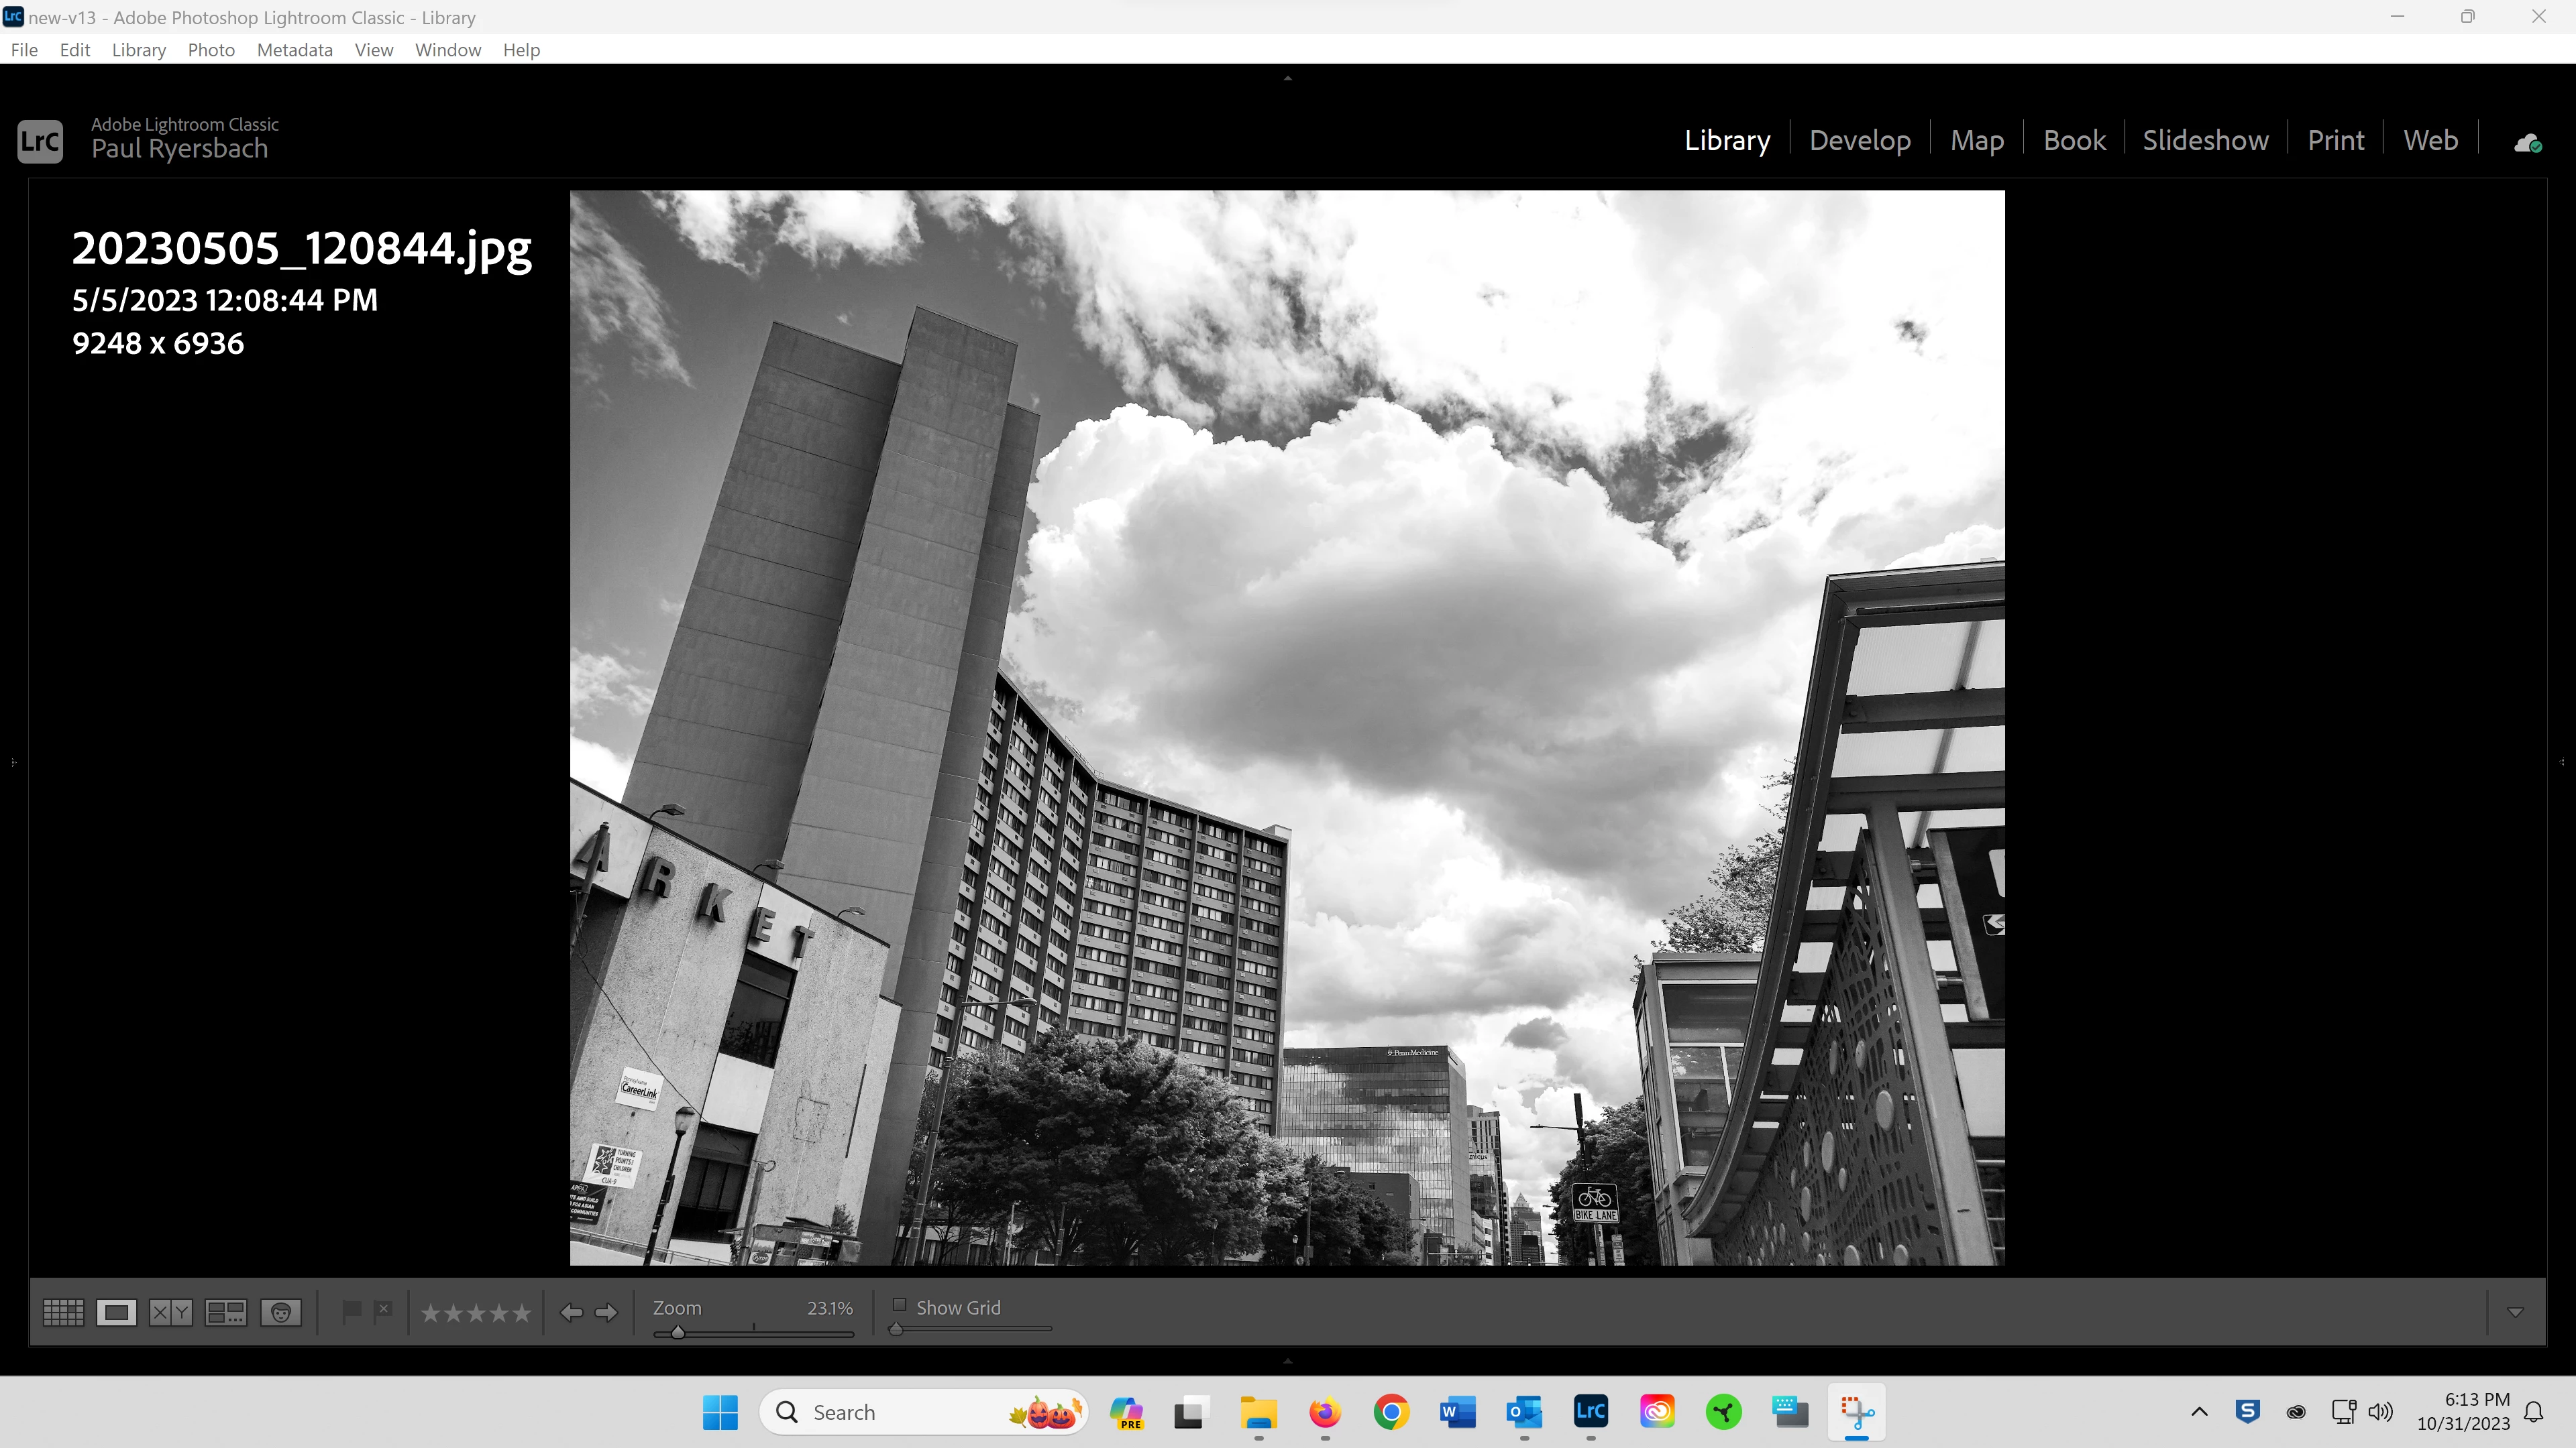2576x1448 pixels.
Task: Open the Metadata menu
Action: click(294, 50)
